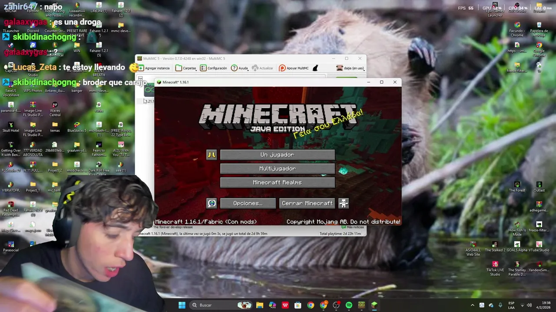Open File Explorer from taskbar
The image size is (556, 312).
[x=259, y=305]
